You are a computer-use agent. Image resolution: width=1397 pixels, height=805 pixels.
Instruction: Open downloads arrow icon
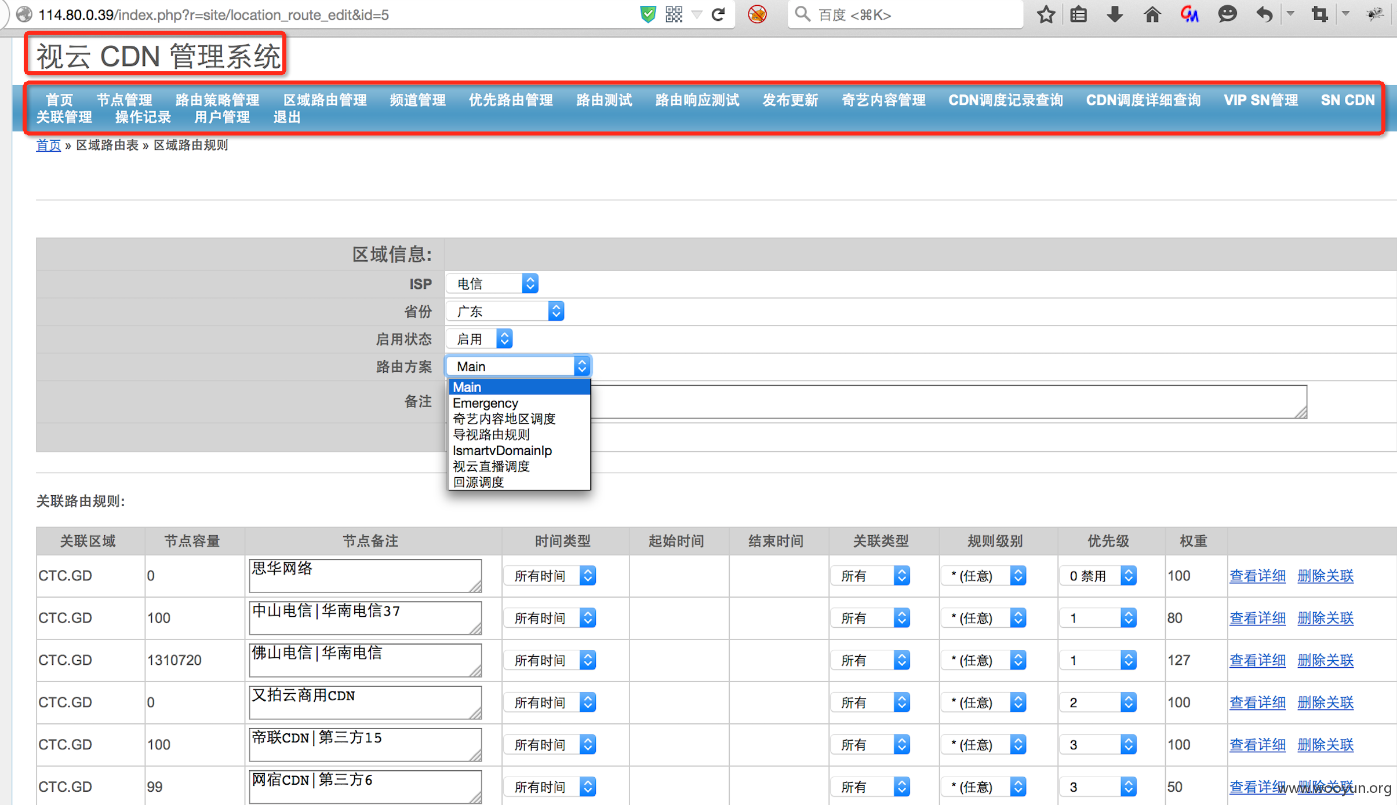[1115, 14]
